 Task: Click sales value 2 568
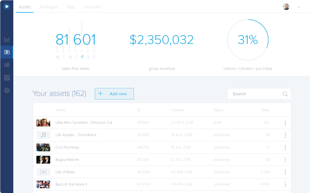pyautogui.click(x=265, y=172)
